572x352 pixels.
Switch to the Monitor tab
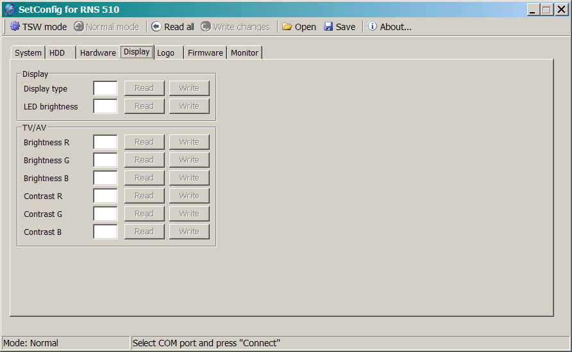tap(244, 52)
